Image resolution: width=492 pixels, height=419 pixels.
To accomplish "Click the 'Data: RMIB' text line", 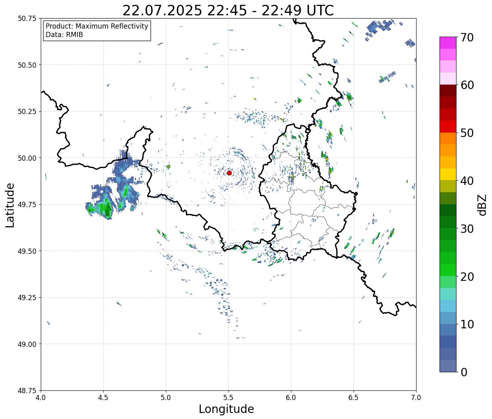I will pyautogui.click(x=64, y=35).
